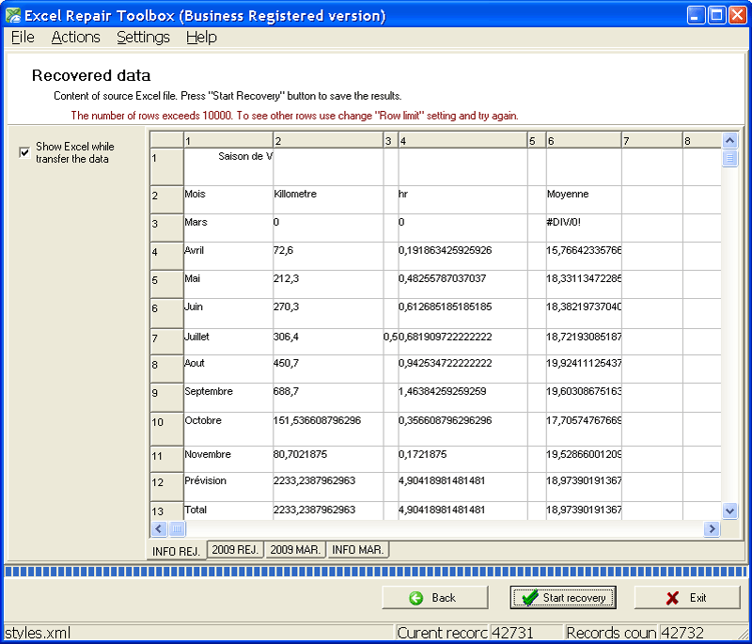Open the Actions menu

pos(75,37)
